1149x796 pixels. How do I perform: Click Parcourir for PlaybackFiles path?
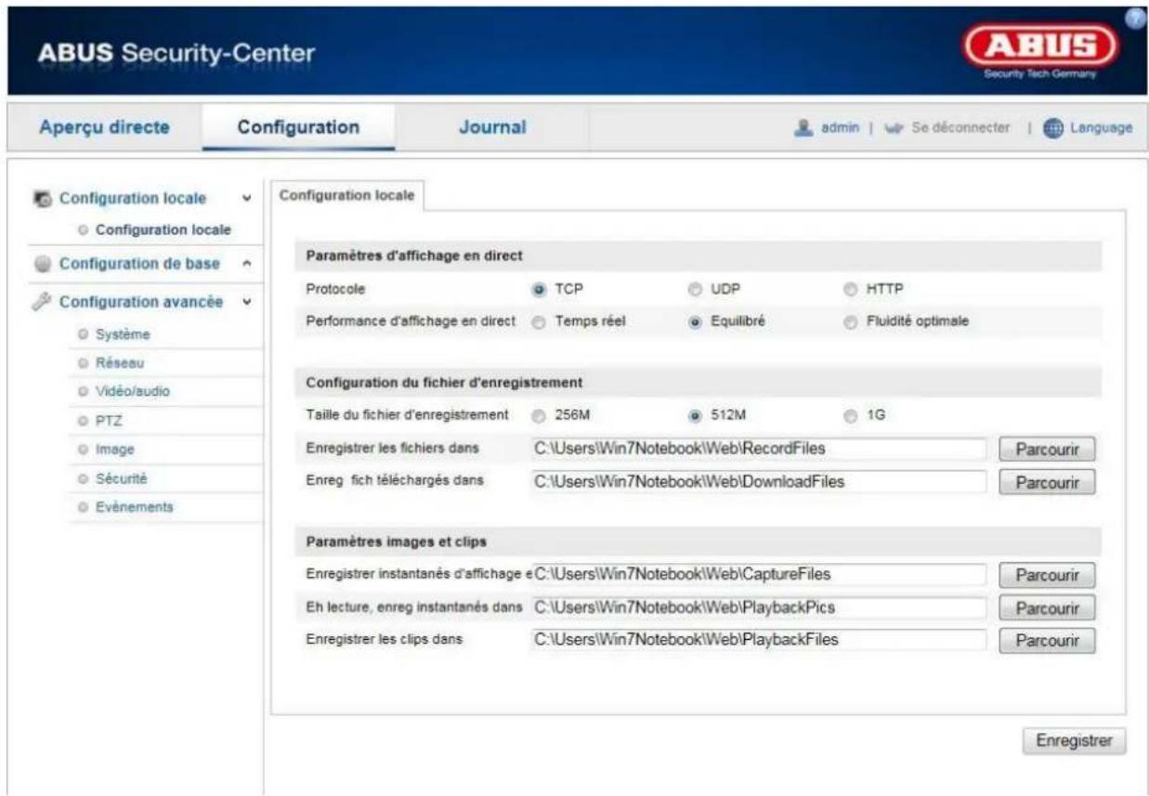[x=1048, y=640]
